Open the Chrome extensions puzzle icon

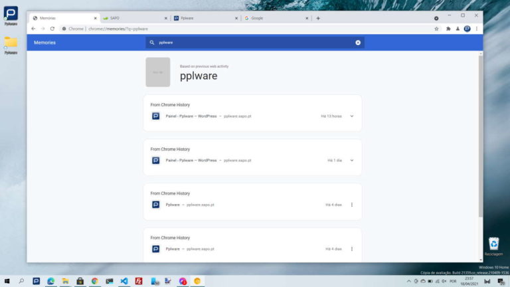tap(448, 29)
